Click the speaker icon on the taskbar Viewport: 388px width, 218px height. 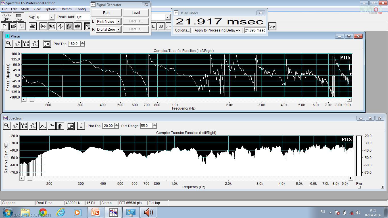click(148, 212)
